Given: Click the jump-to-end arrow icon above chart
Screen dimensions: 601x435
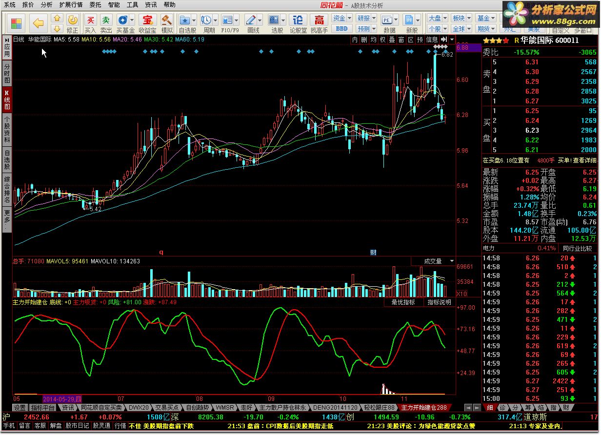Looking at the screenshot, I should [x=443, y=39].
